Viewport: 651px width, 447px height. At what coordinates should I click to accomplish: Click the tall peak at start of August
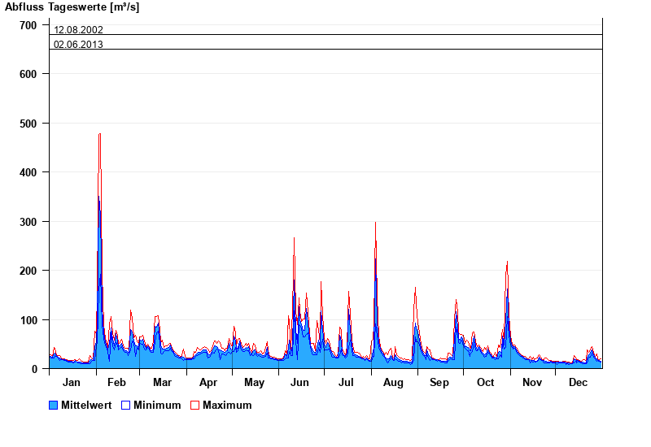(375, 223)
